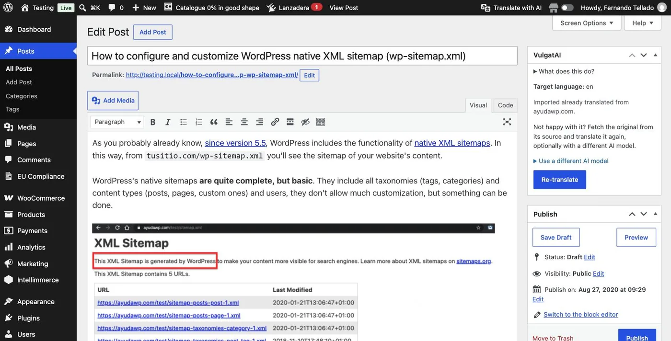Apply blockquote formatting
The width and height of the screenshot is (671, 341).
[x=214, y=122]
